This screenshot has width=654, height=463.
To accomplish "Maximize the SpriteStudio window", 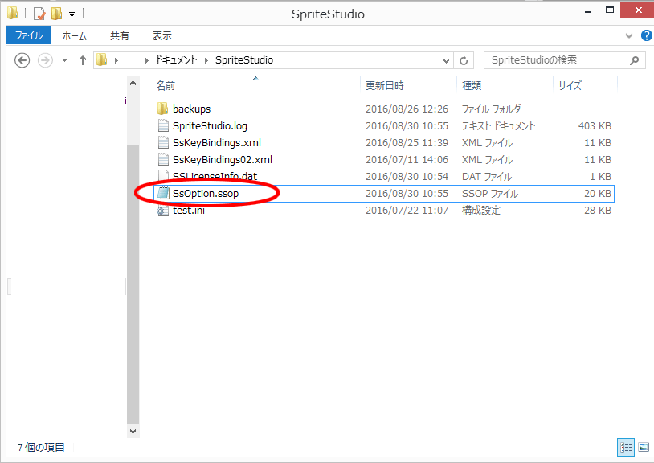I will click(x=610, y=10).
